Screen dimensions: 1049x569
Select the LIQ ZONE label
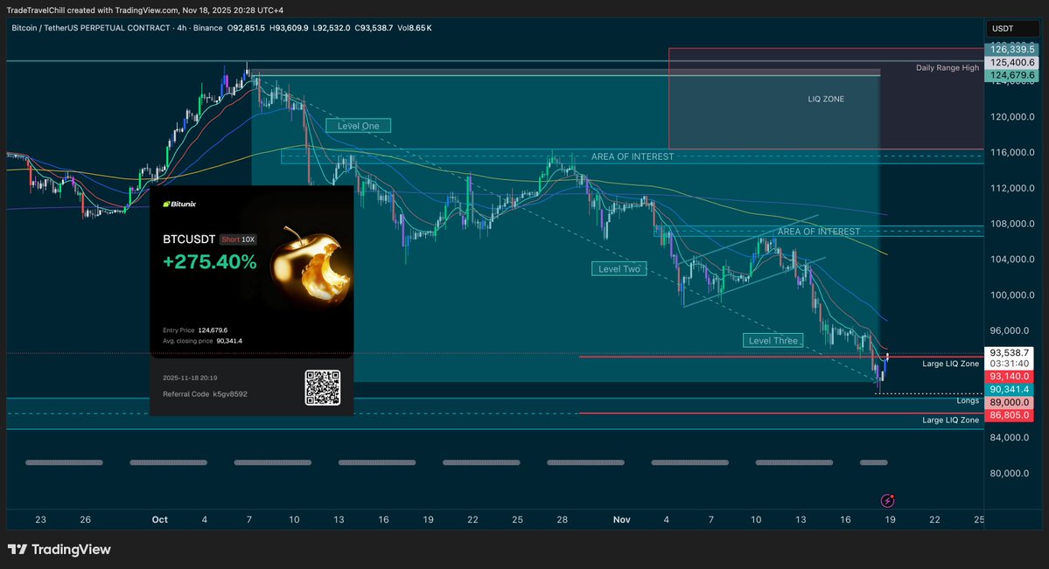(x=826, y=99)
